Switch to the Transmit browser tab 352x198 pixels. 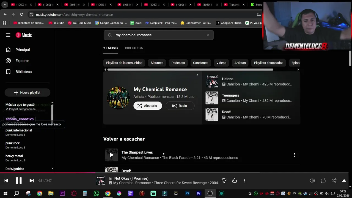(x=234, y=5)
